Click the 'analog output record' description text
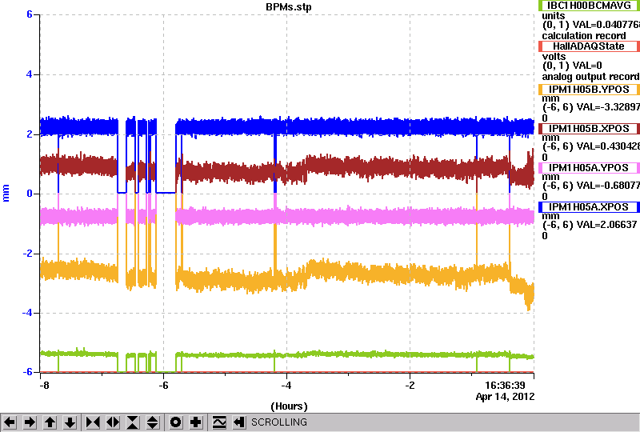The height and width of the screenshot is (432, 640). click(590, 77)
